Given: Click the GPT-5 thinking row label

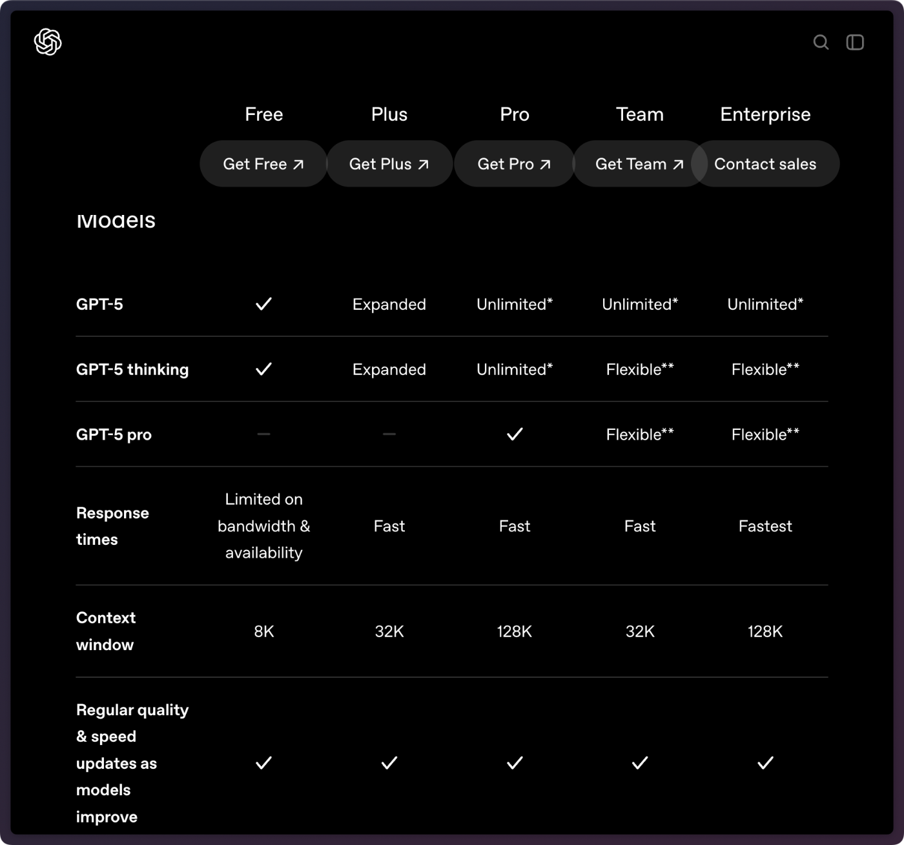Looking at the screenshot, I should click(132, 369).
